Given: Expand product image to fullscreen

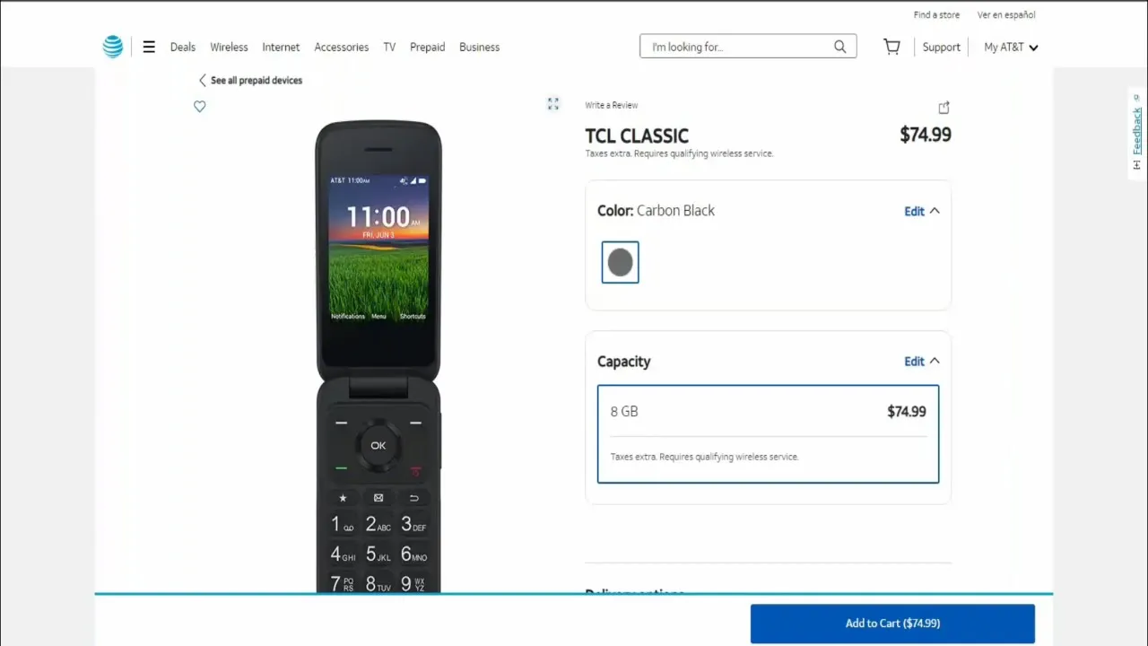Looking at the screenshot, I should click(553, 104).
